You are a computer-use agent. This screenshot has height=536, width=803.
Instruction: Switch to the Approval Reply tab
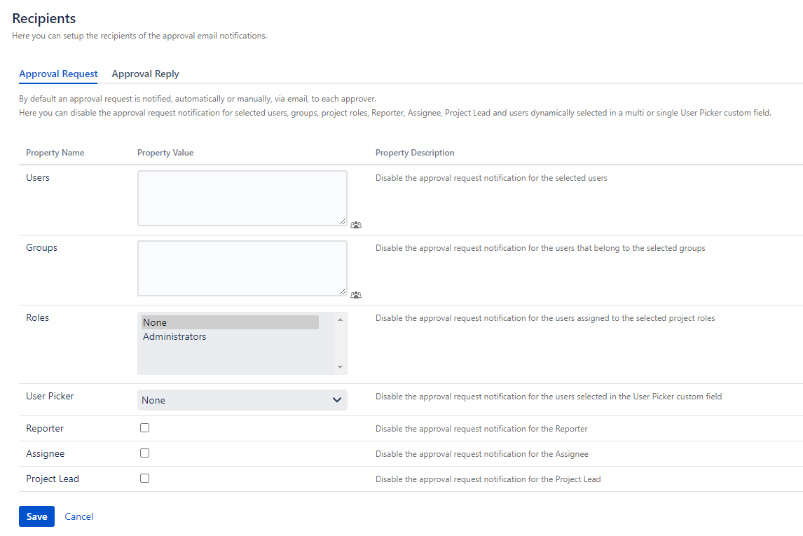145,74
